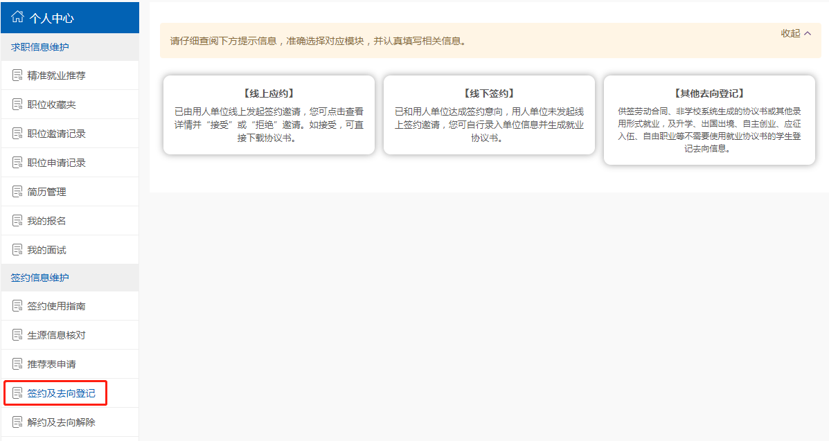
Task: Collapse the 求职信息维护 sidebar section
Action: click(39, 47)
